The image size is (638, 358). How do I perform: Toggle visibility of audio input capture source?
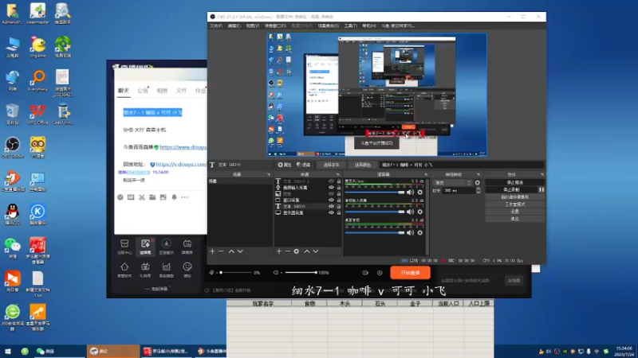coord(331,188)
